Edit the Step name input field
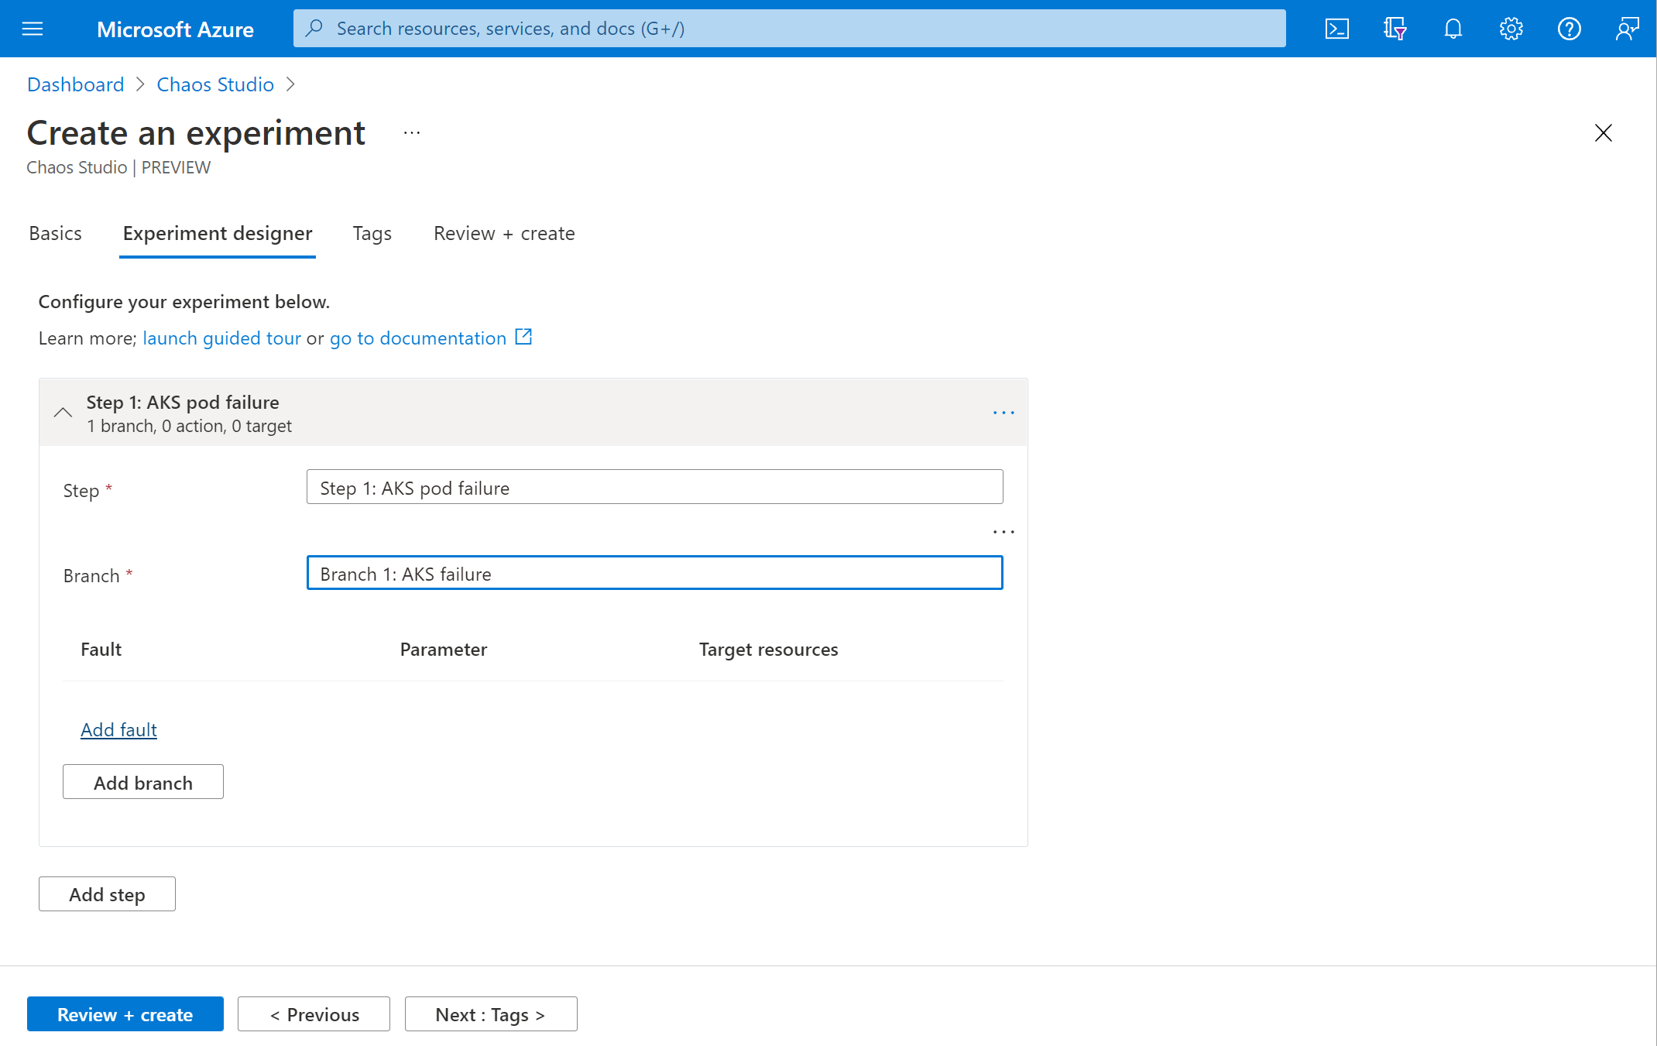Image resolution: width=1657 pixels, height=1046 pixels. coord(654,487)
